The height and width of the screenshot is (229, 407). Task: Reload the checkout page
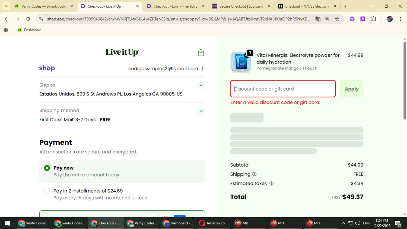(28, 19)
